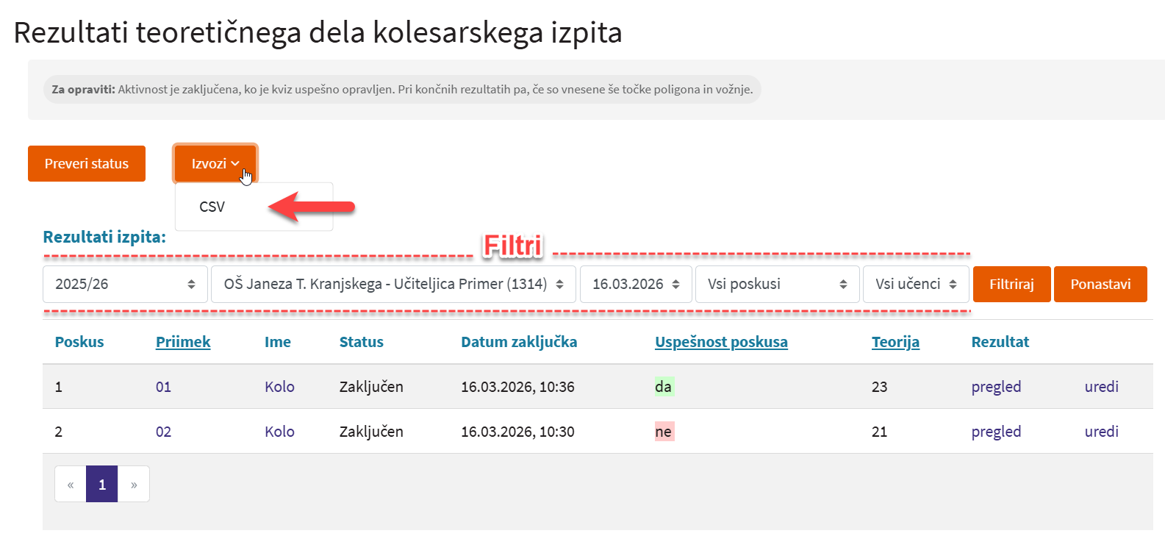1165x539 pixels.
Task: Expand the Vsi poskusi filter
Action: pos(777,284)
